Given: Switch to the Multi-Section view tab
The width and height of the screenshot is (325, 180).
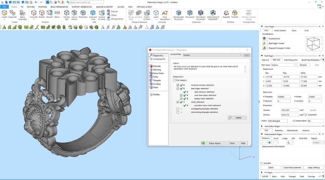Looking at the screenshot, I should coord(280,30).
